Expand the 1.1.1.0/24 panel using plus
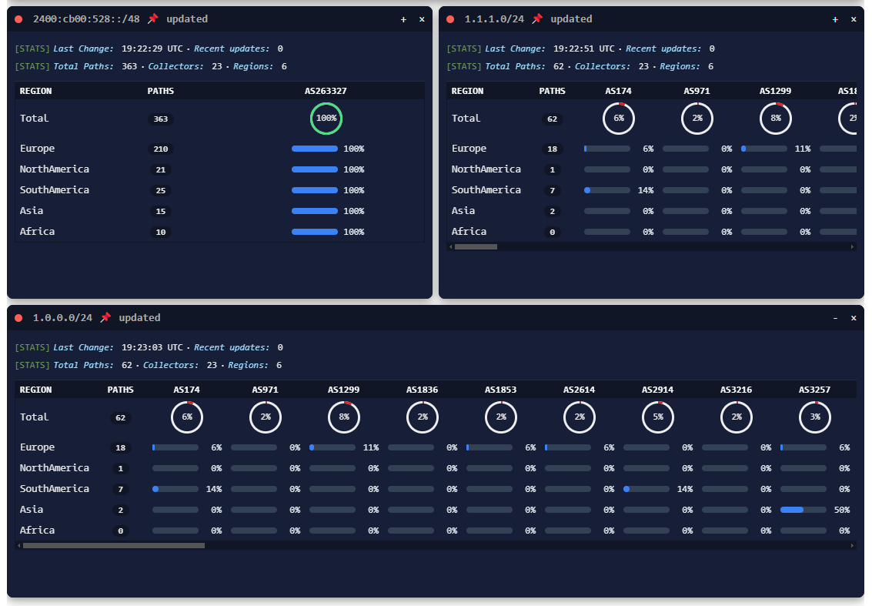 835,19
